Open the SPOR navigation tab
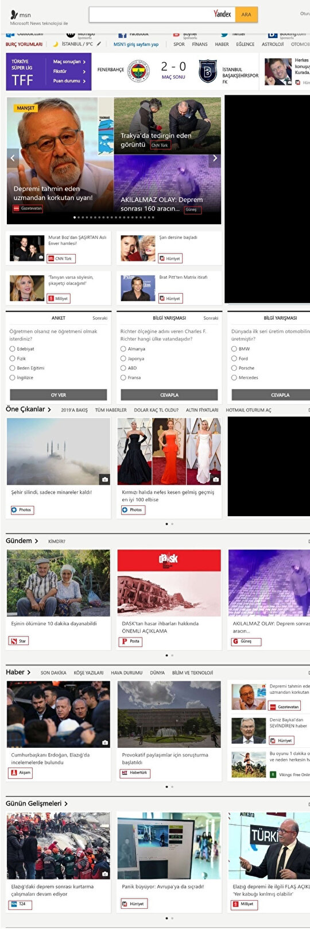The width and height of the screenshot is (310, 929). pos(179,44)
